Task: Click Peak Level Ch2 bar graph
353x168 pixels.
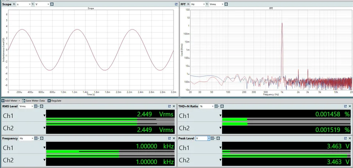Action: click(x=286, y=156)
